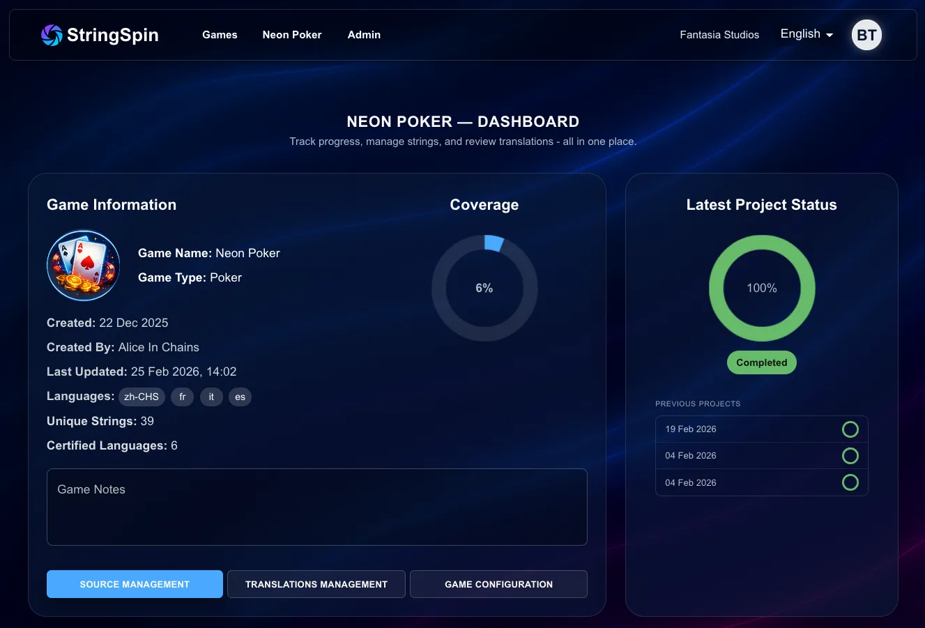Screen dimensions: 925x628
Task: Select the it language chip
Action: (x=211, y=397)
